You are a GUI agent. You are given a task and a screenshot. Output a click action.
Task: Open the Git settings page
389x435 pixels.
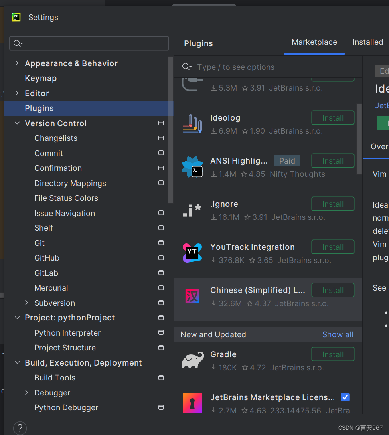39,243
